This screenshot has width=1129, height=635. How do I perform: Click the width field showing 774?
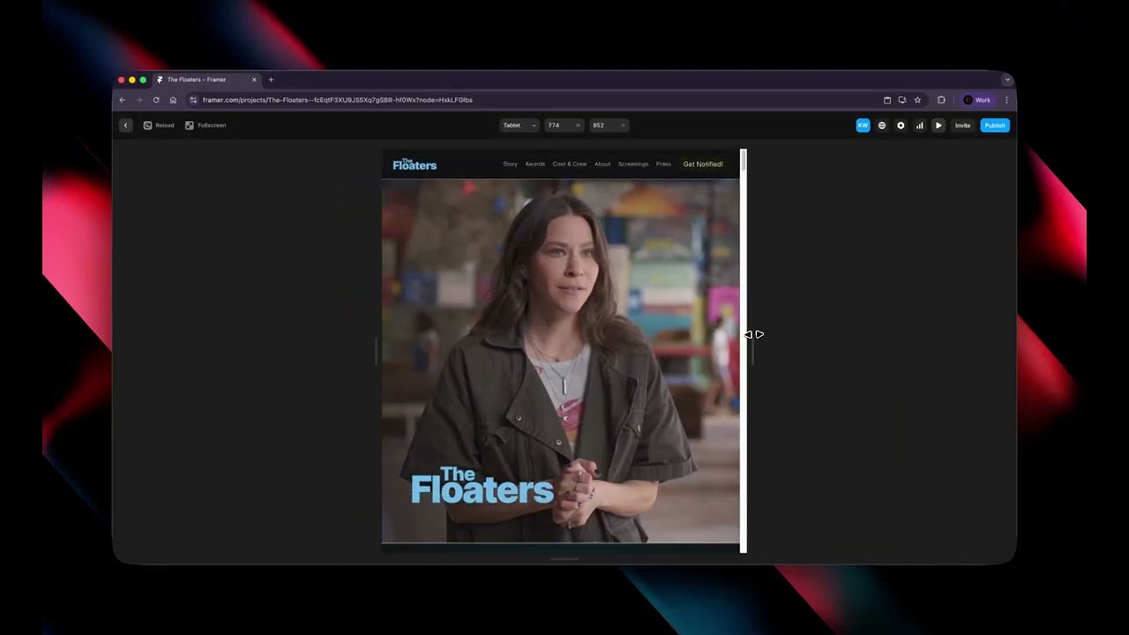pyautogui.click(x=564, y=125)
